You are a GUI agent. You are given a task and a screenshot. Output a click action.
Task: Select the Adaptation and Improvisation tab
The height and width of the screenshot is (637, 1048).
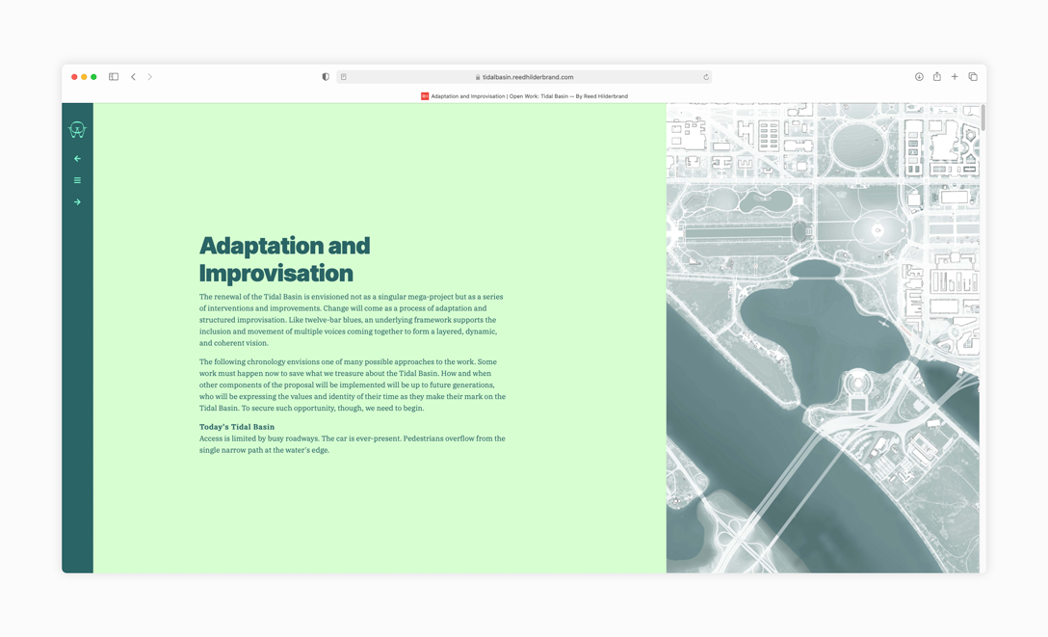[524, 96]
